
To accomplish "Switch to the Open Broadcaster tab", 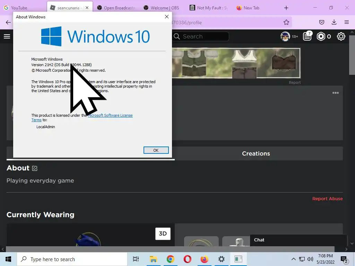I will 116,8.
